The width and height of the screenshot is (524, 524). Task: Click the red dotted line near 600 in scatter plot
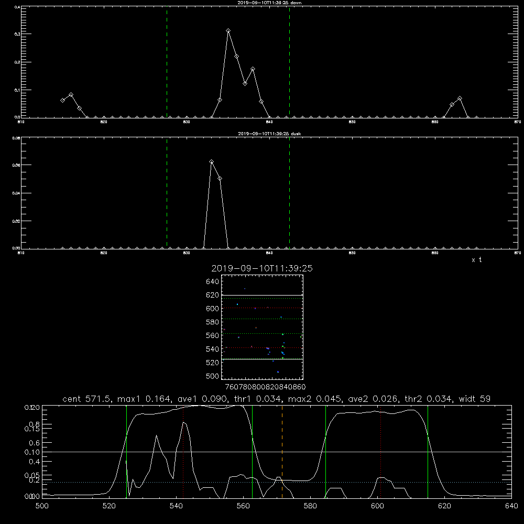tap(262, 308)
